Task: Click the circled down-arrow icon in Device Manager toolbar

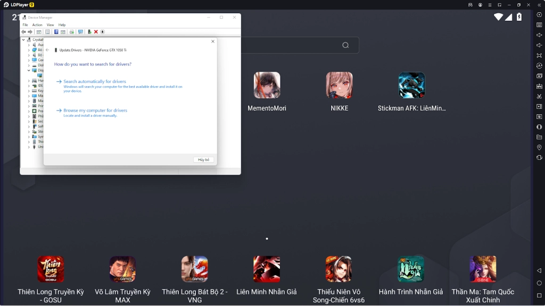Action: pos(103,32)
